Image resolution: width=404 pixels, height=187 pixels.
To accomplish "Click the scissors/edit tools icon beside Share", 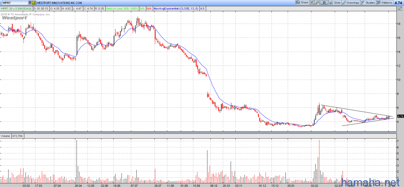I will click(312, 3).
